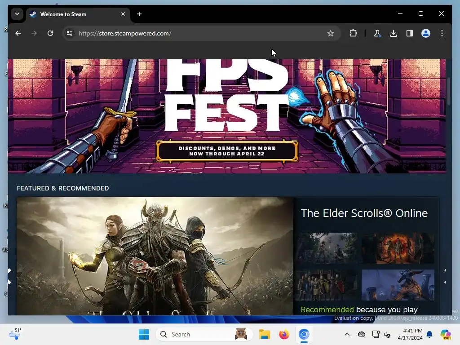Click the FEATURED & RECOMMENDED heading
This screenshot has height=345, width=460.
tap(63, 188)
